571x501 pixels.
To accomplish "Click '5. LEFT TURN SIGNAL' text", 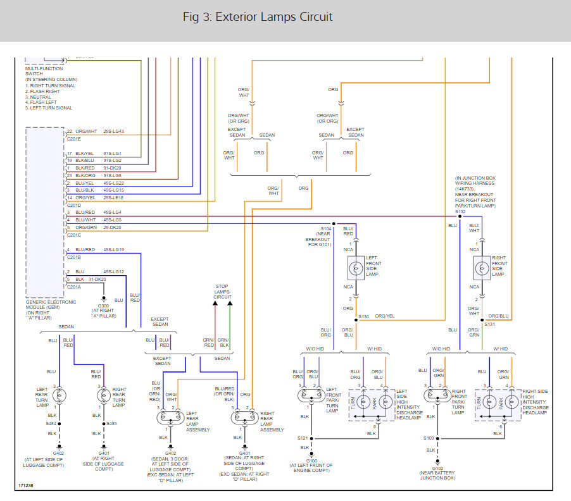I will (x=49, y=108).
